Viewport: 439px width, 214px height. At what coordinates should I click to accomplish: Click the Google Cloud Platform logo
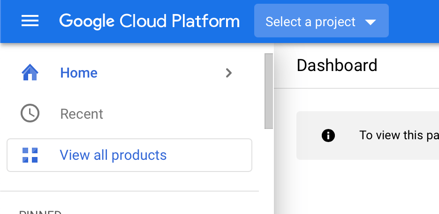coord(149,21)
